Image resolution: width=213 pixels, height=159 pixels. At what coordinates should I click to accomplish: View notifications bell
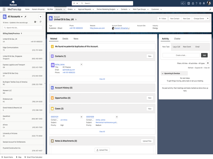pyautogui.click(x=204, y=3)
